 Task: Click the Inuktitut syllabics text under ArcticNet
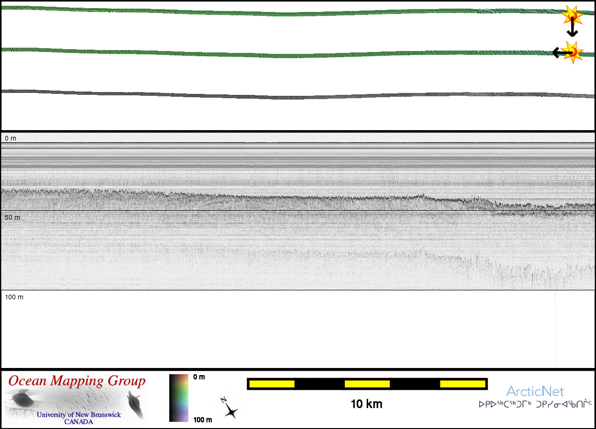[535, 404]
